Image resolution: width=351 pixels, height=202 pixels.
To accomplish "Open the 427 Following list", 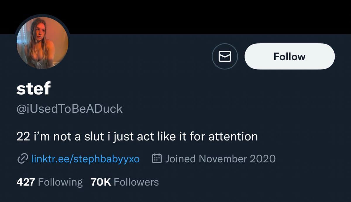I will 49,182.
